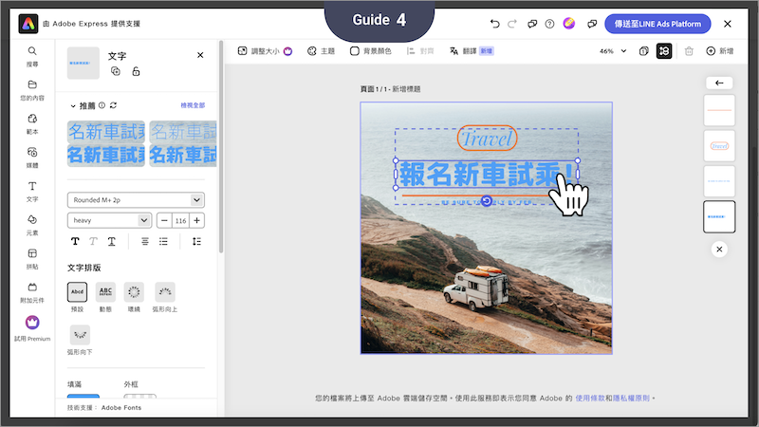Select the 元素 elements tool in sidebar
Image resolution: width=759 pixels, height=427 pixels.
[32, 224]
